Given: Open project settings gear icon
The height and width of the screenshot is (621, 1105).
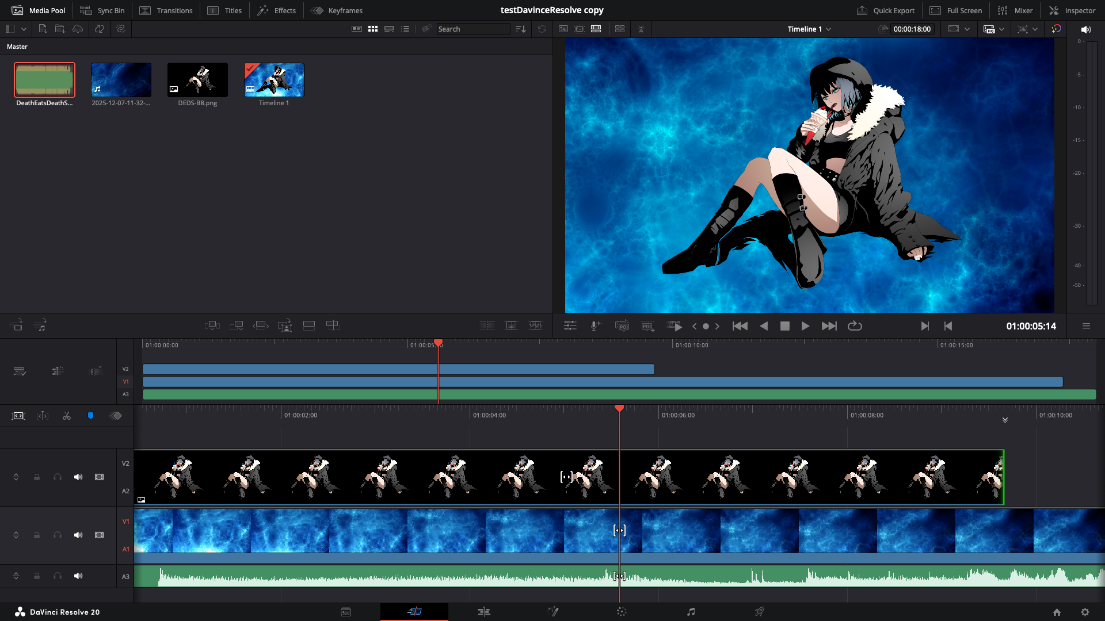Looking at the screenshot, I should pyautogui.click(x=1085, y=612).
